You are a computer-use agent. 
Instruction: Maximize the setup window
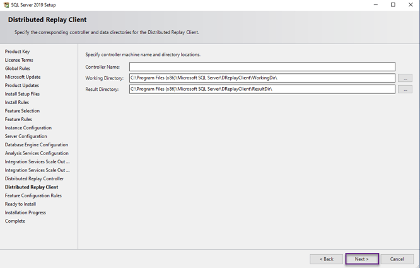pyautogui.click(x=393, y=5)
